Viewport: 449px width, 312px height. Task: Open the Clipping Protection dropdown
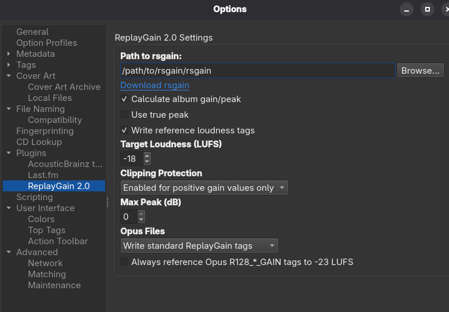[x=204, y=188]
